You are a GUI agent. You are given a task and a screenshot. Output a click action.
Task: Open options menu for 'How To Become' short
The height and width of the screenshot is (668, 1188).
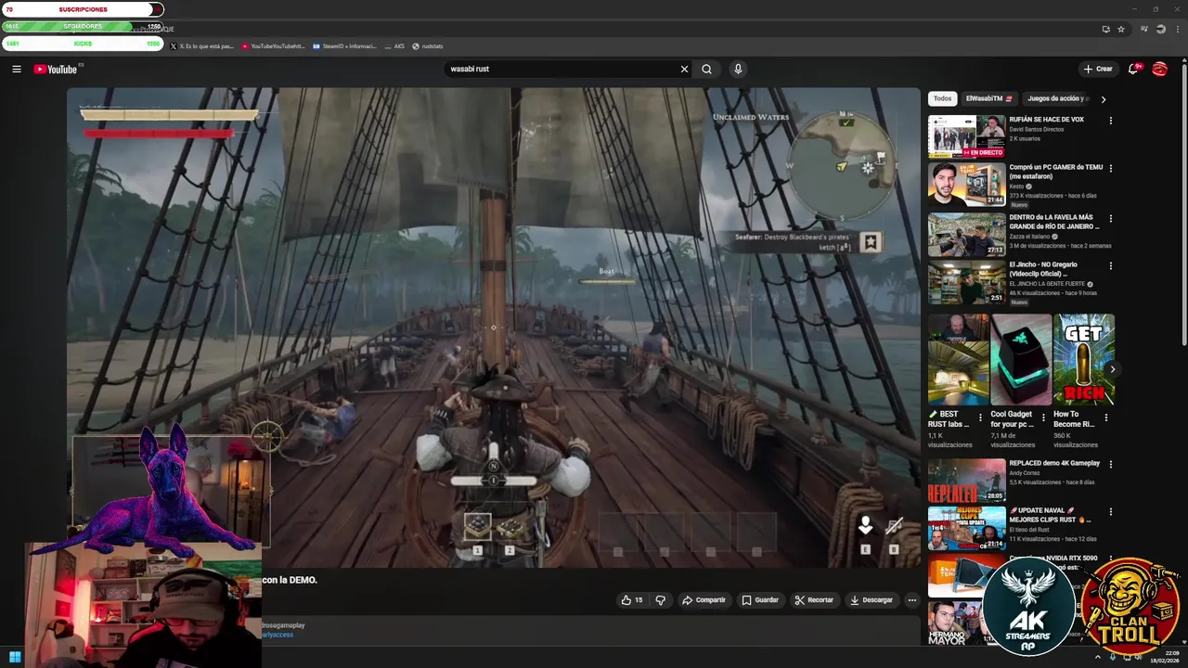coord(1105,417)
